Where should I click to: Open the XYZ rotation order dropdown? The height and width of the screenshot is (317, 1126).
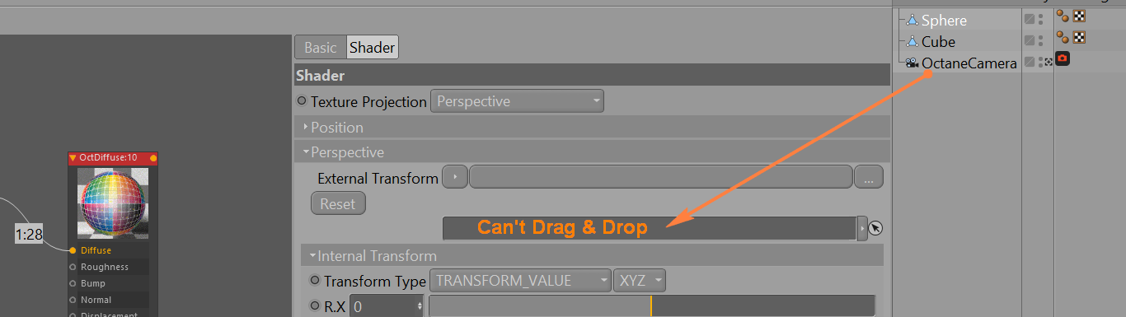click(x=640, y=281)
